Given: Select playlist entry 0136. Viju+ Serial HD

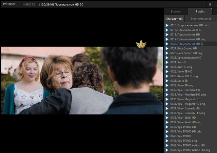Looking at the screenshot, I should click(191, 118).
